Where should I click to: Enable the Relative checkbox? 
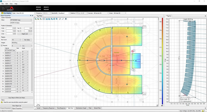(77, 13)
